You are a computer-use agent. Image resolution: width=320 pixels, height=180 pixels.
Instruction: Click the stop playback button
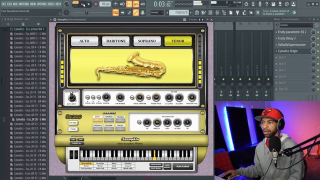point(88,4)
